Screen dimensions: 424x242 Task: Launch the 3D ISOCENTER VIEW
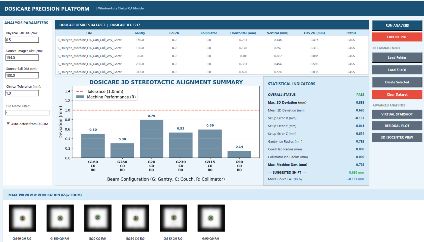coord(397,137)
